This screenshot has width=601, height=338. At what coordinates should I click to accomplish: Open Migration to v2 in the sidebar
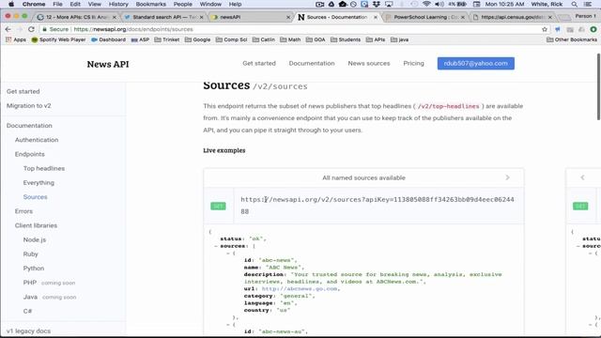click(29, 105)
